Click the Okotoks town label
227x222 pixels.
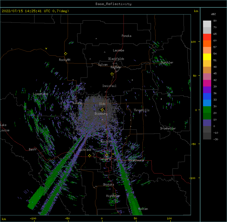click(x=108, y=185)
